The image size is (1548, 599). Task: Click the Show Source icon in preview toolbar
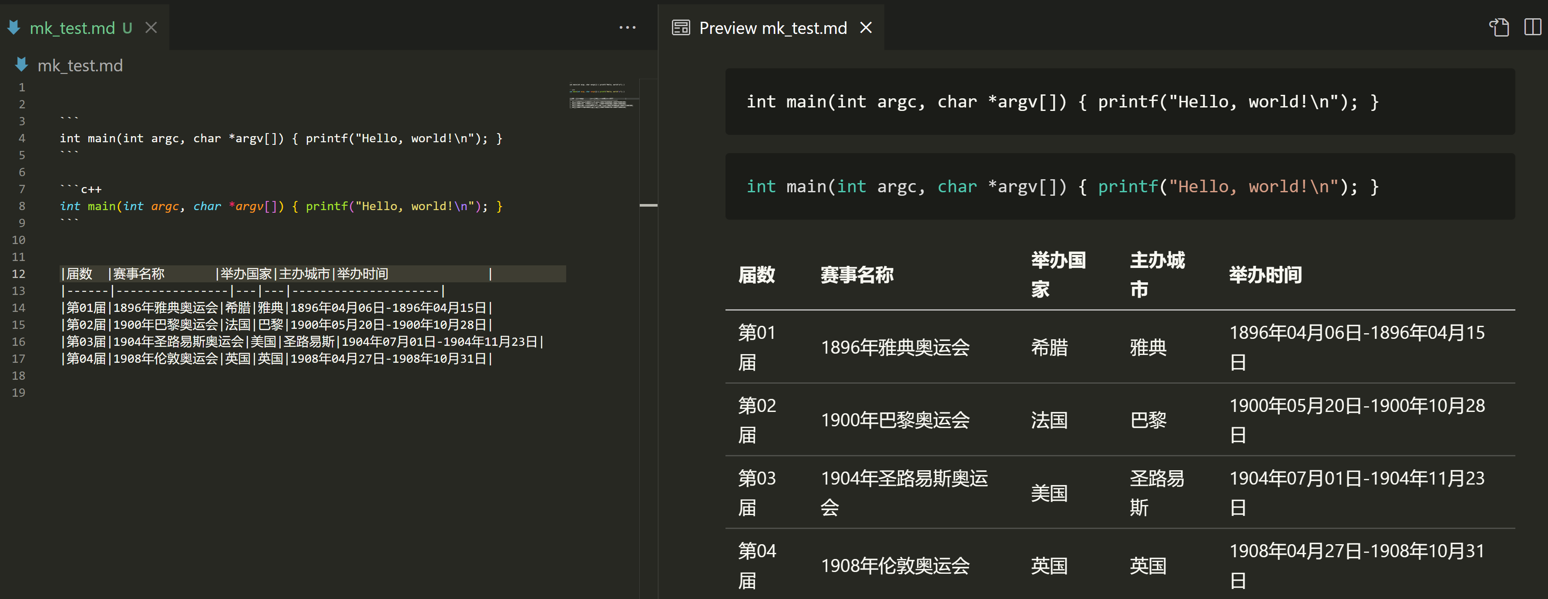(x=1499, y=28)
